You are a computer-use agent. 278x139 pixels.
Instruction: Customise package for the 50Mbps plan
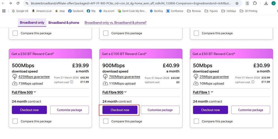click(x=250, y=110)
